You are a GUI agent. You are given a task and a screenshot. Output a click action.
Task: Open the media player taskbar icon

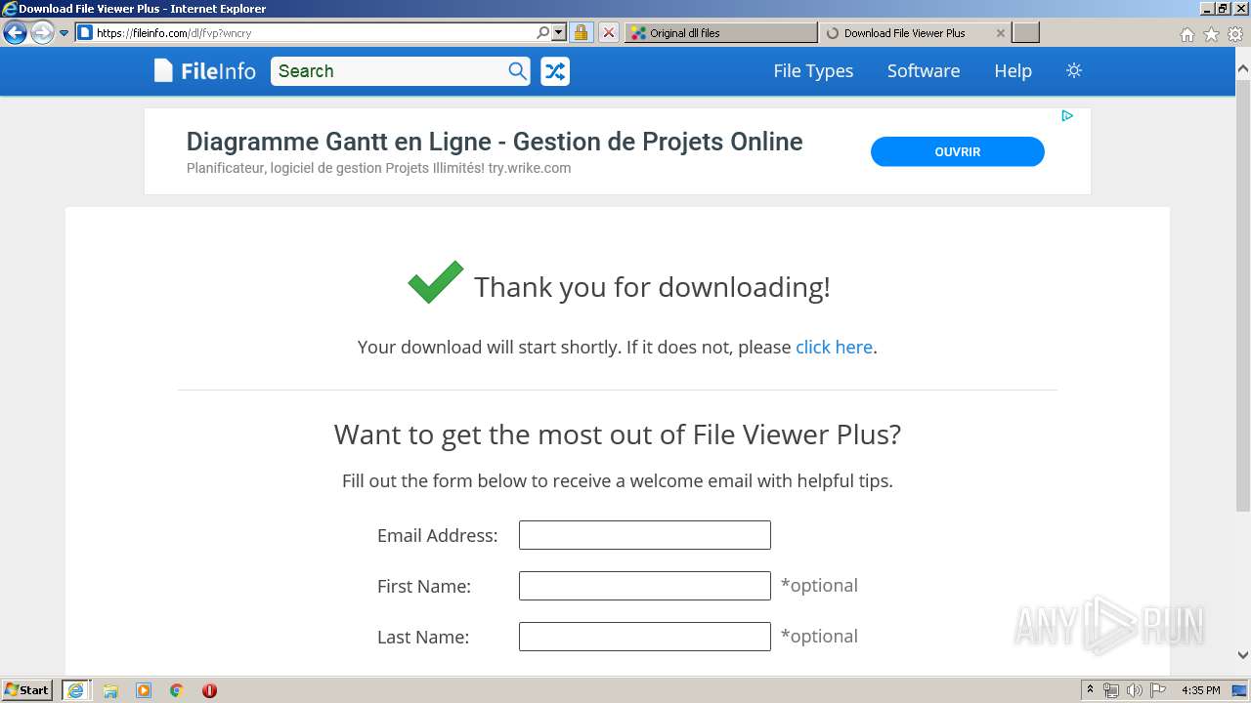[x=144, y=690]
